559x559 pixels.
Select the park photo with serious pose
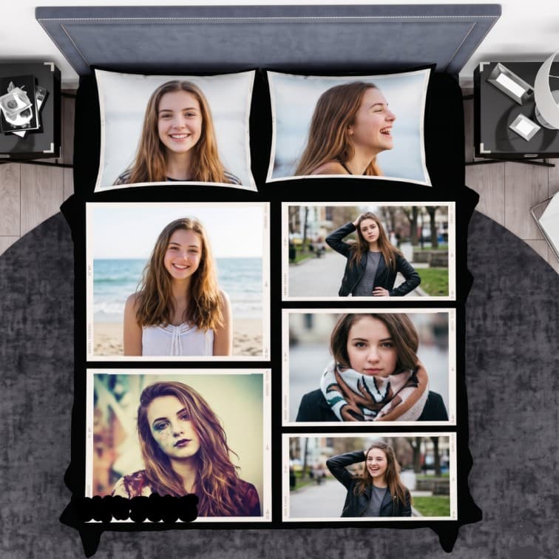(x=369, y=251)
